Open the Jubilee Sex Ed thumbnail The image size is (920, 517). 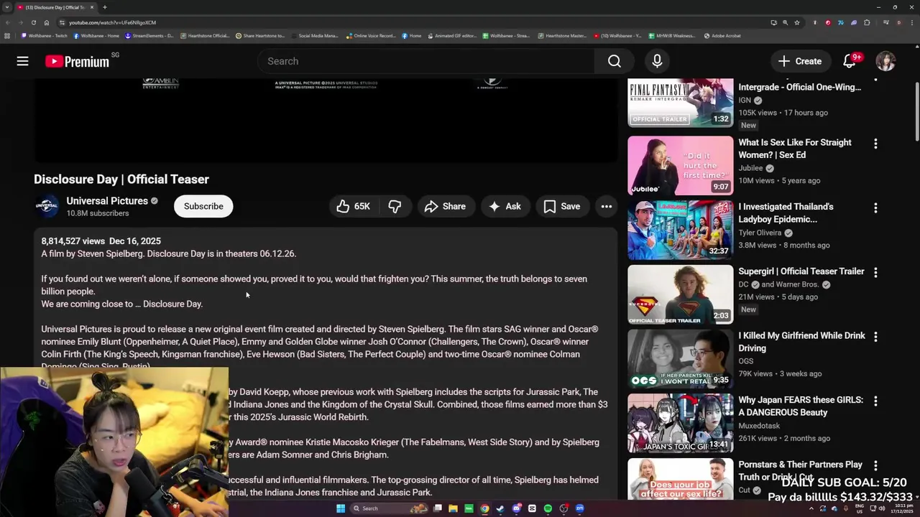click(x=680, y=166)
